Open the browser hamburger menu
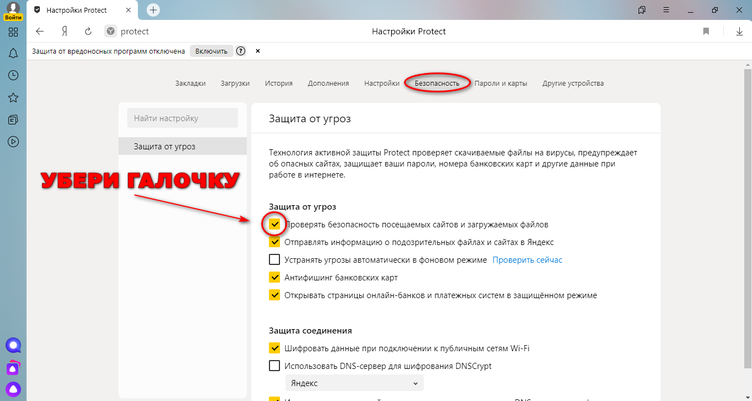752x401 pixels. 666,10
